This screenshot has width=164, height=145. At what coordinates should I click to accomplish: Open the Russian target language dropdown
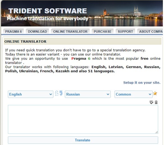88,94
